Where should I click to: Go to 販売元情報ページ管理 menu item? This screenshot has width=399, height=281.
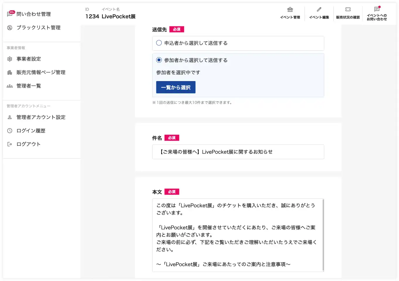point(41,73)
